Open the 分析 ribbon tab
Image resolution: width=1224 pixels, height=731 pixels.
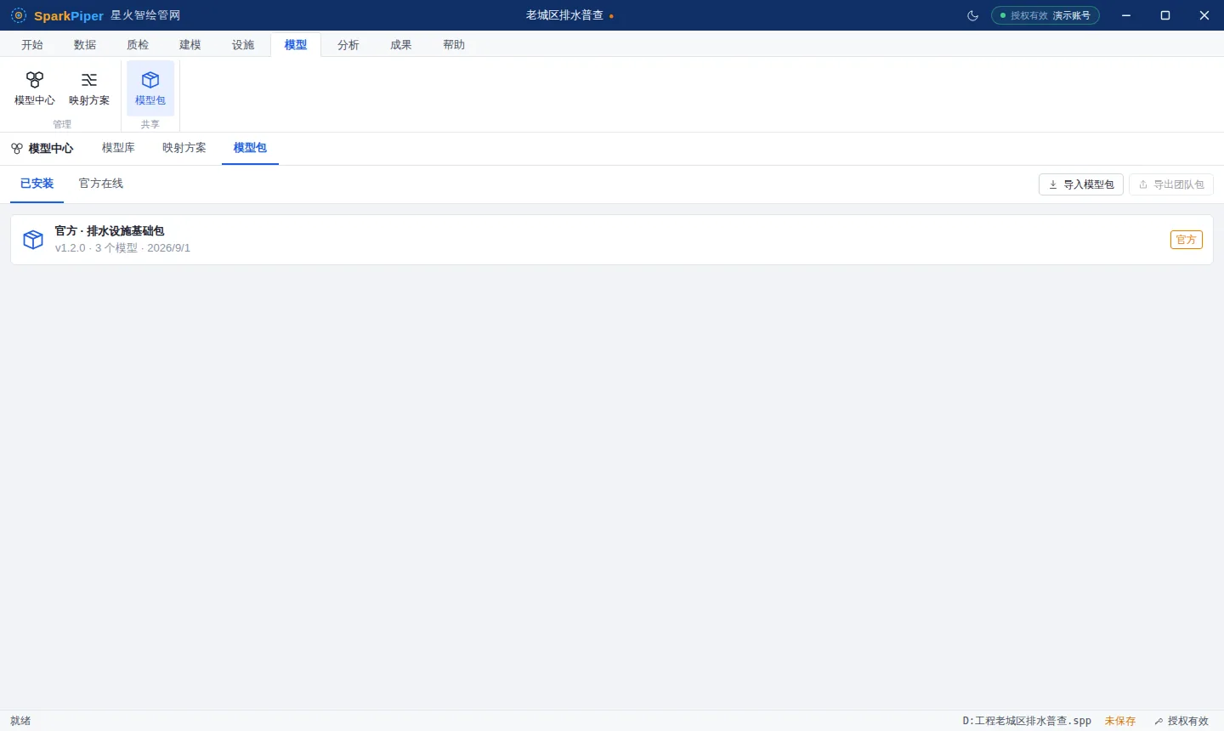(x=348, y=45)
